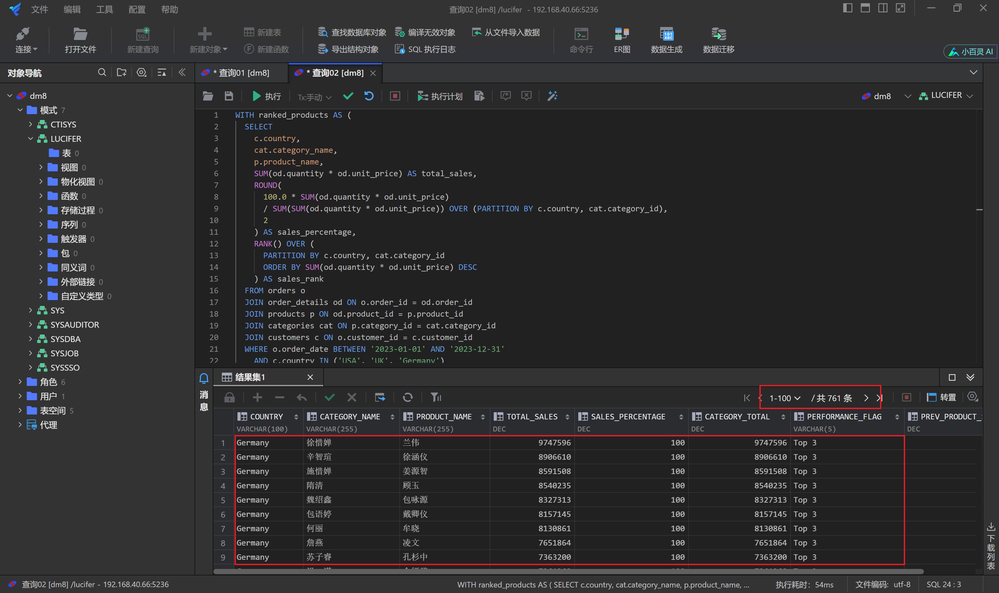
Task: Open the filter on 结果集1
Action: (435, 397)
